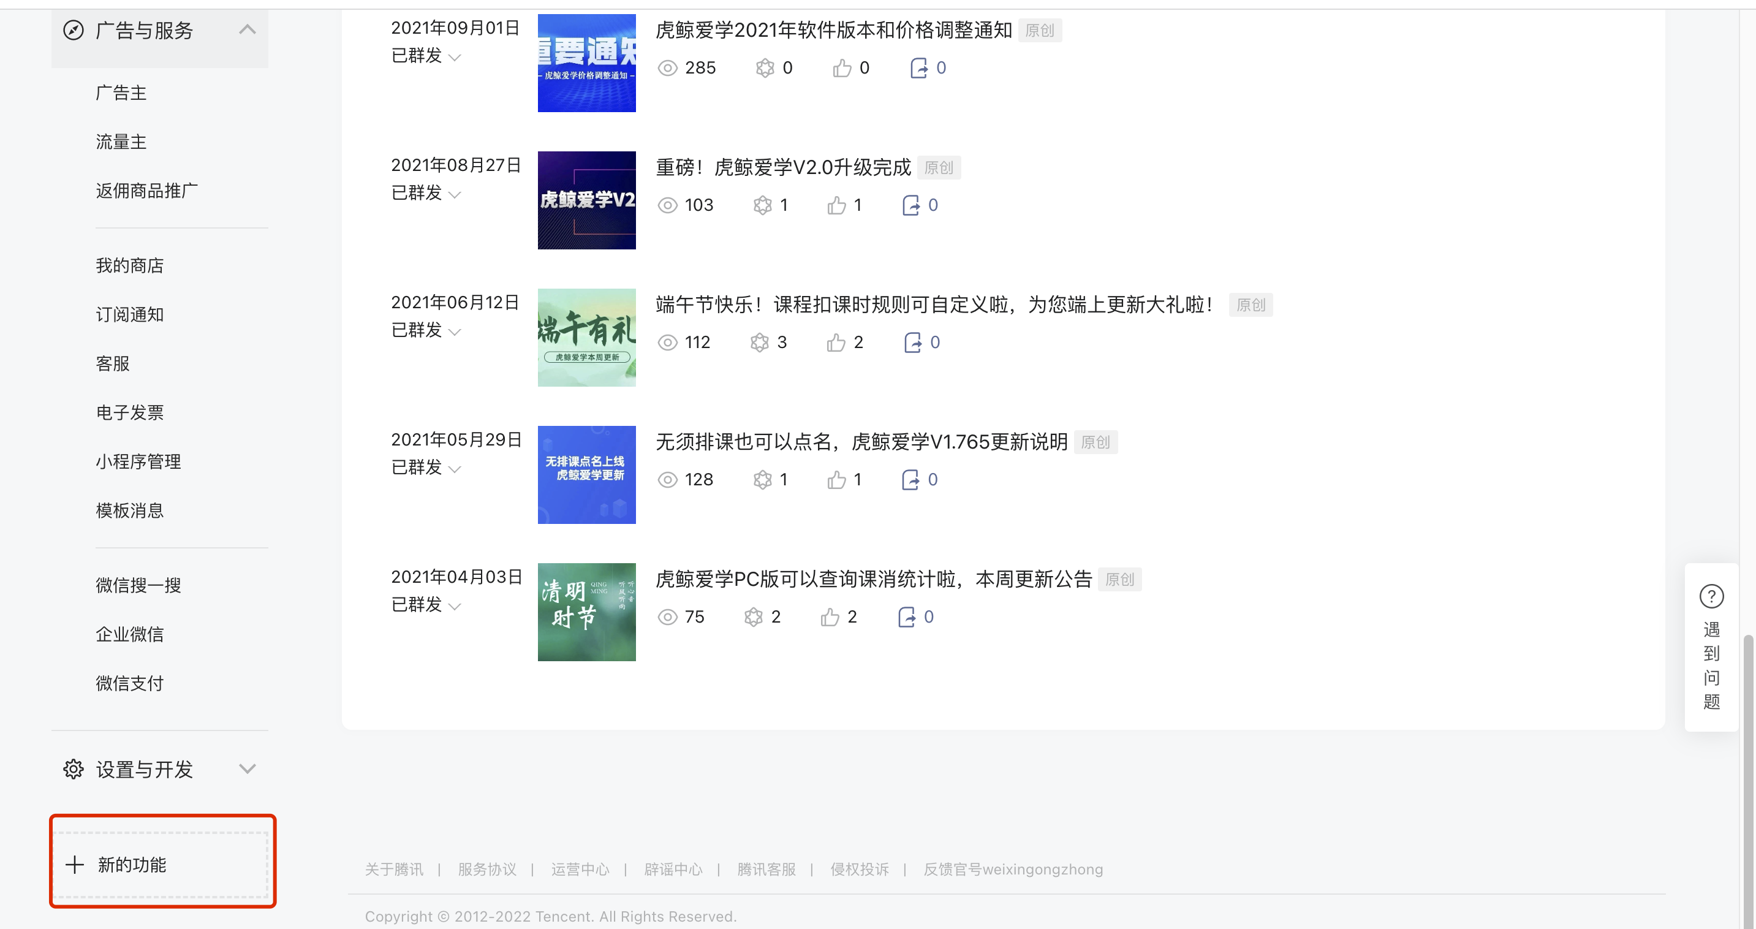Add a 新的功能 plugin
1756x929 pixels.
point(162,865)
